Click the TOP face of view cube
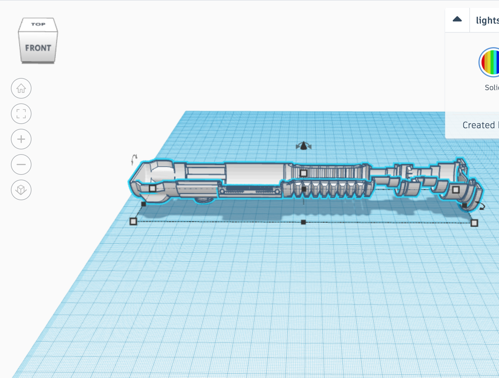Image resolution: width=499 pixels, height=378 pixels. [x=38, y=24]
